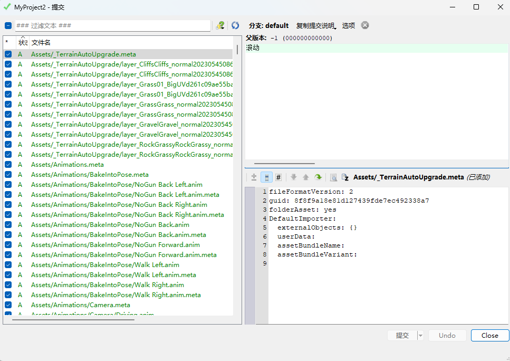Click the asterisk column header

(x=7, y=42)
